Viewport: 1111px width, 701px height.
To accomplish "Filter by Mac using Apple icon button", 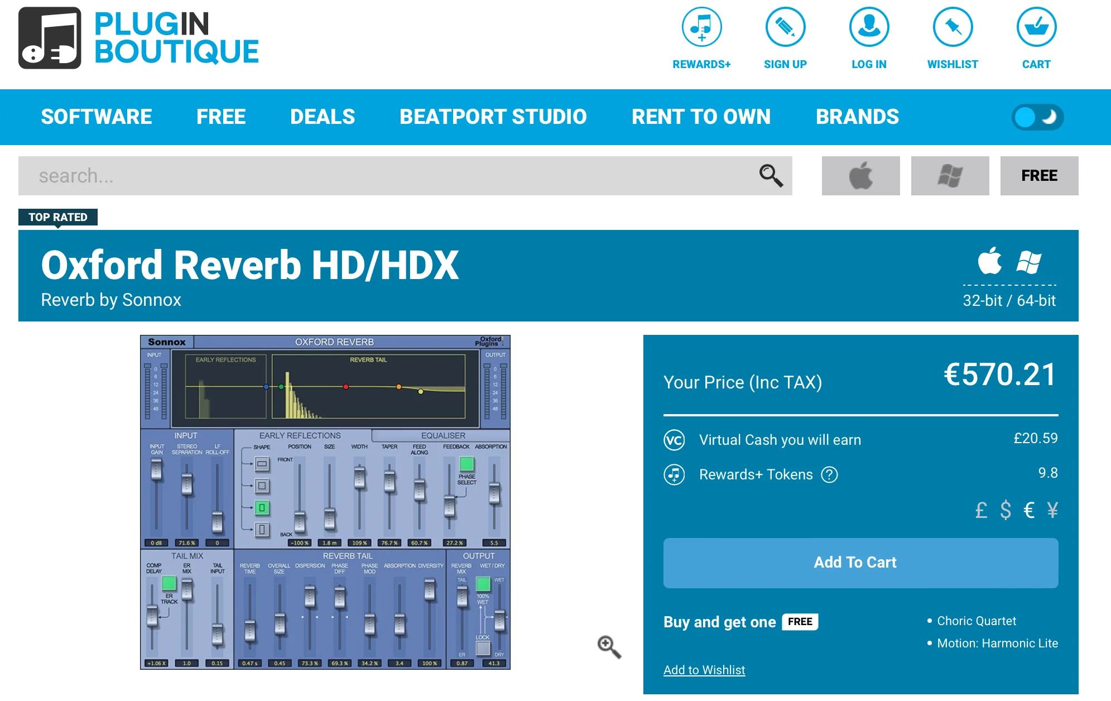I will 860,176.
